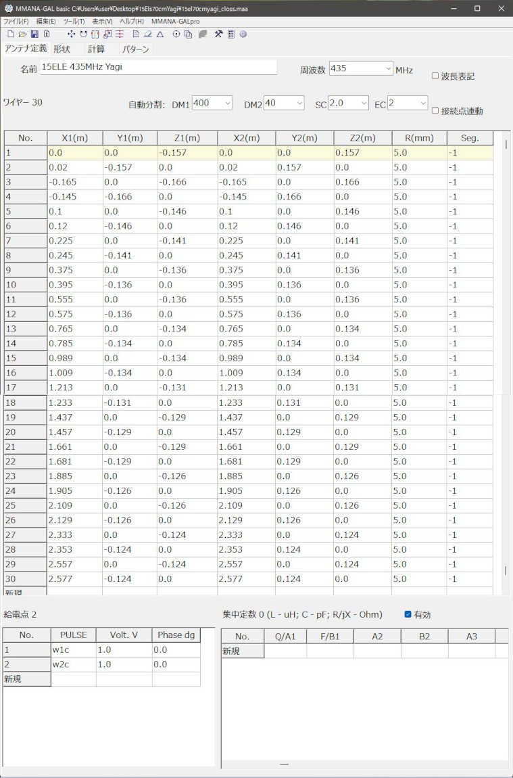Open the DM1 dropdown list
Viewport: 513px width, 778px height.
tap(227, 103)
